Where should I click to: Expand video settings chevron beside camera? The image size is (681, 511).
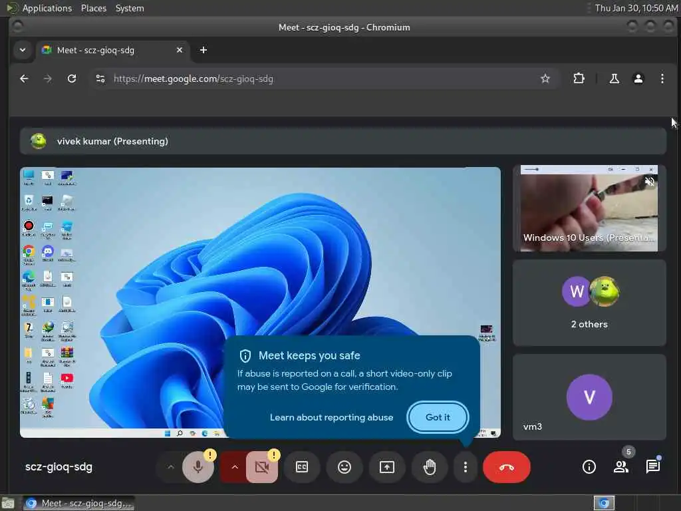pyautogui.click(x=235, y=467)
